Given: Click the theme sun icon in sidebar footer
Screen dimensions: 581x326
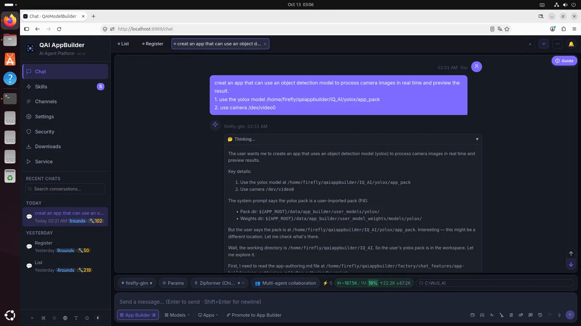Looking at the screenshot, I should tap(54, 318).
